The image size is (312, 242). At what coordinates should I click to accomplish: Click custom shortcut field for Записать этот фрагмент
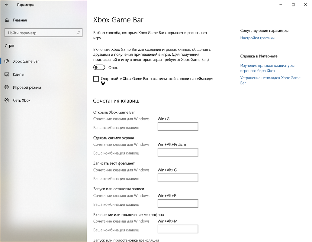pos(178,178)
